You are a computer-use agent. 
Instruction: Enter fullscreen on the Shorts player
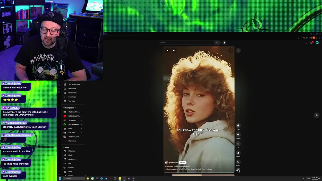click(231, 51)
